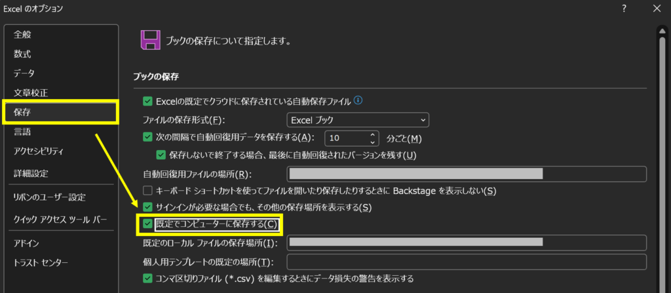Image resolution: width=671 pixels, height=293 pixels.
Task: Toggle the auto-recover interval save checkbox
Action: coord(147,138)
